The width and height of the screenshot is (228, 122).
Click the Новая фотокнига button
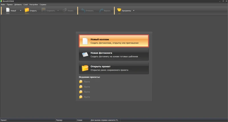click(x=114, y=55)
